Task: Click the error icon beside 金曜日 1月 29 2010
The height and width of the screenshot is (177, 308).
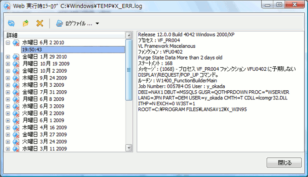Action: coord(16,57)
